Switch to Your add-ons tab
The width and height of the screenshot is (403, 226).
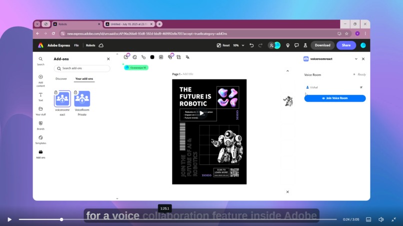(84, 79)
